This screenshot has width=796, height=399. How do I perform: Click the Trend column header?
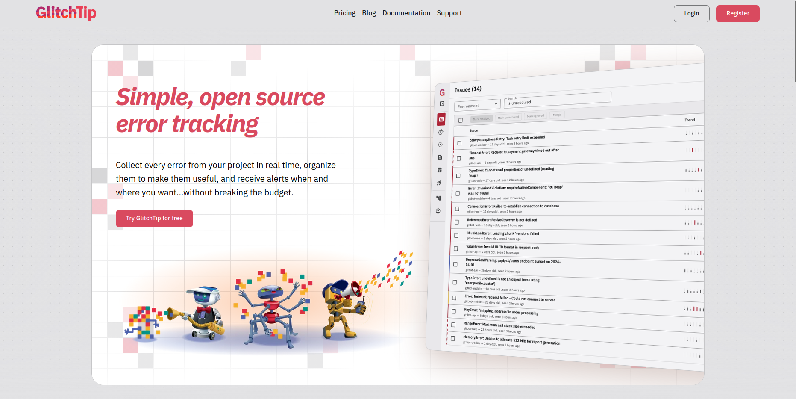tap(690, 120)
